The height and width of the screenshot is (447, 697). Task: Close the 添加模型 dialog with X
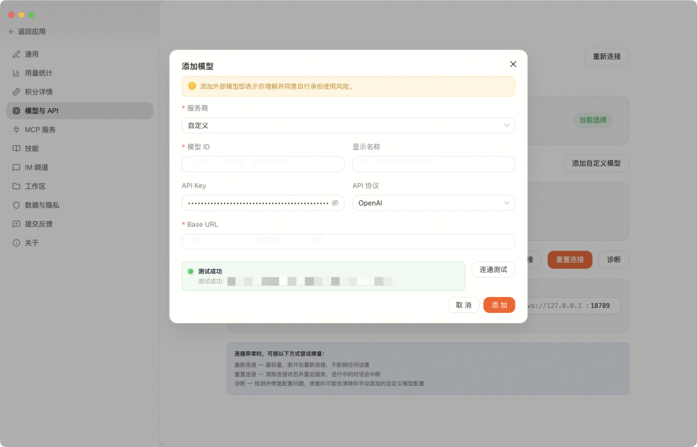tap(513, 64)
